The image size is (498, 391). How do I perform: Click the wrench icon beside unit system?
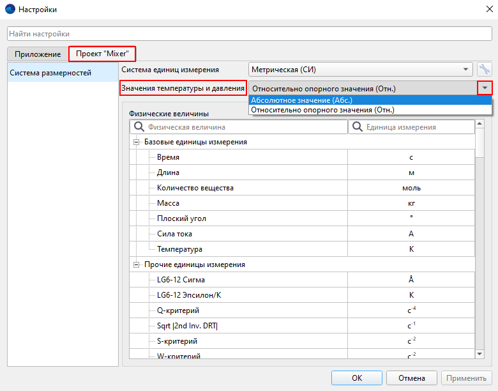point(485,70)
